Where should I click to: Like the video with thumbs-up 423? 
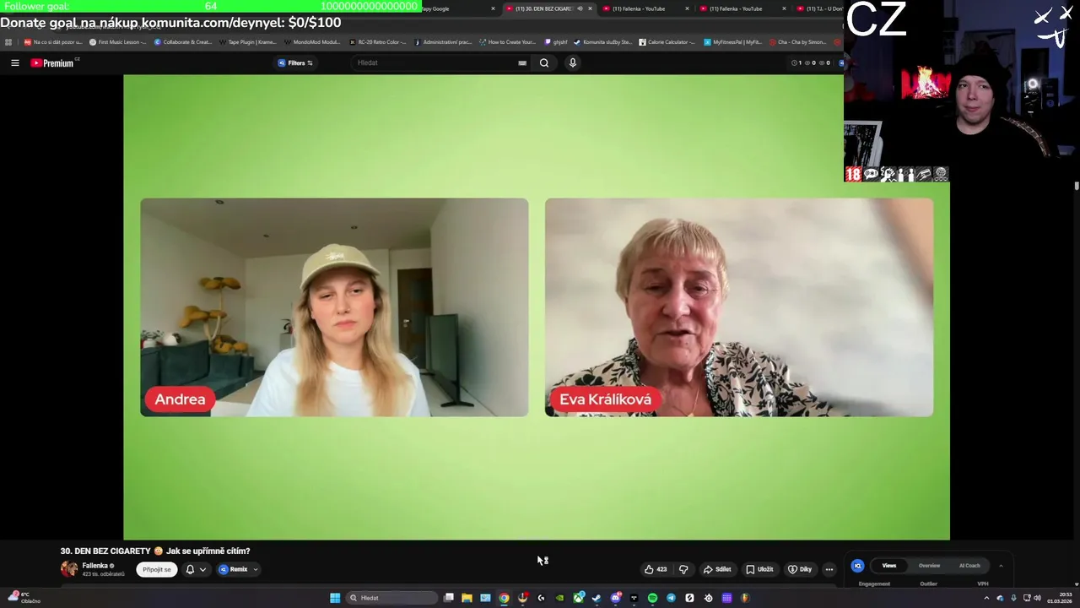(656, 569)
